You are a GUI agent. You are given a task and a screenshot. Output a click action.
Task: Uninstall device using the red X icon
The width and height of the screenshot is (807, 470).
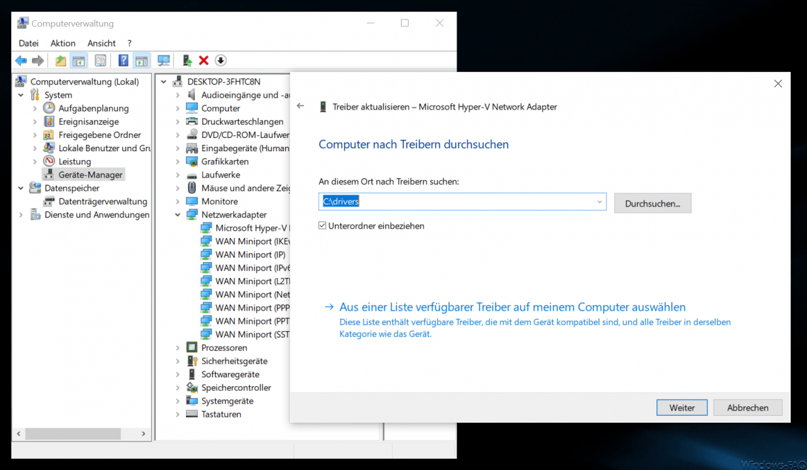pos(203,60)
